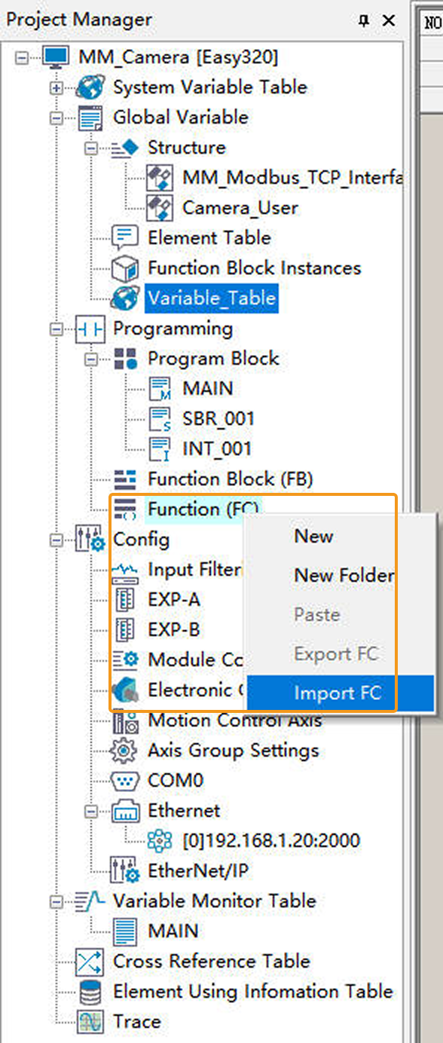Click the System Variable Table globe icon
The image size is (443, 1043).
pos(90,87)
